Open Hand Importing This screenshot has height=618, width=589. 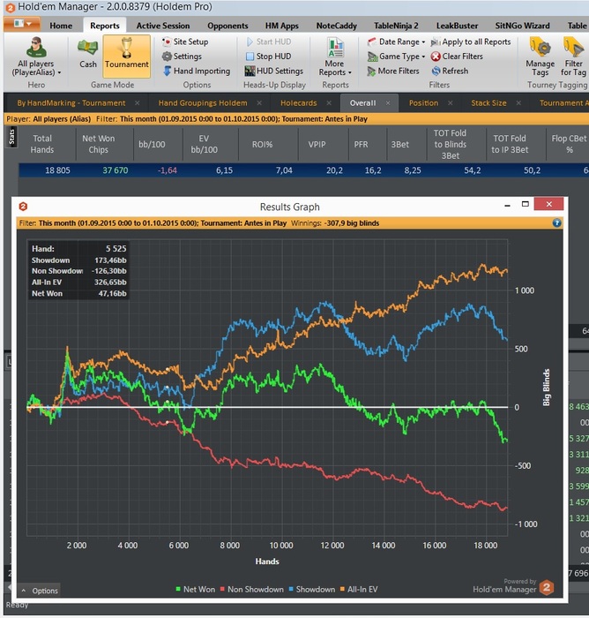pos(197,71)
